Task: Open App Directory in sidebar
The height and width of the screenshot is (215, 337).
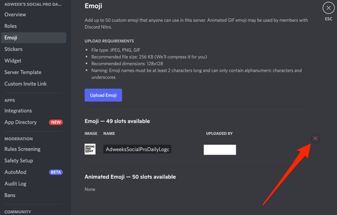Action: tap(21, 122)
